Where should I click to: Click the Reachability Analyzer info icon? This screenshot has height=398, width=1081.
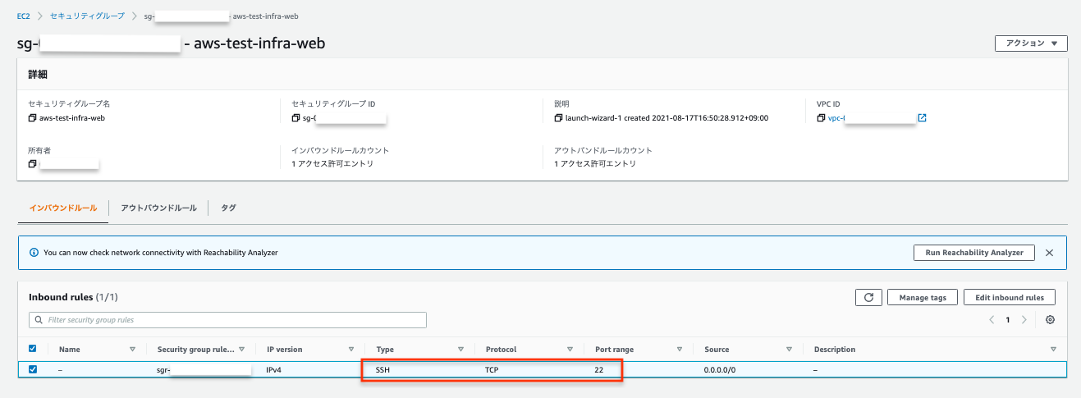[x=34, y=253]
